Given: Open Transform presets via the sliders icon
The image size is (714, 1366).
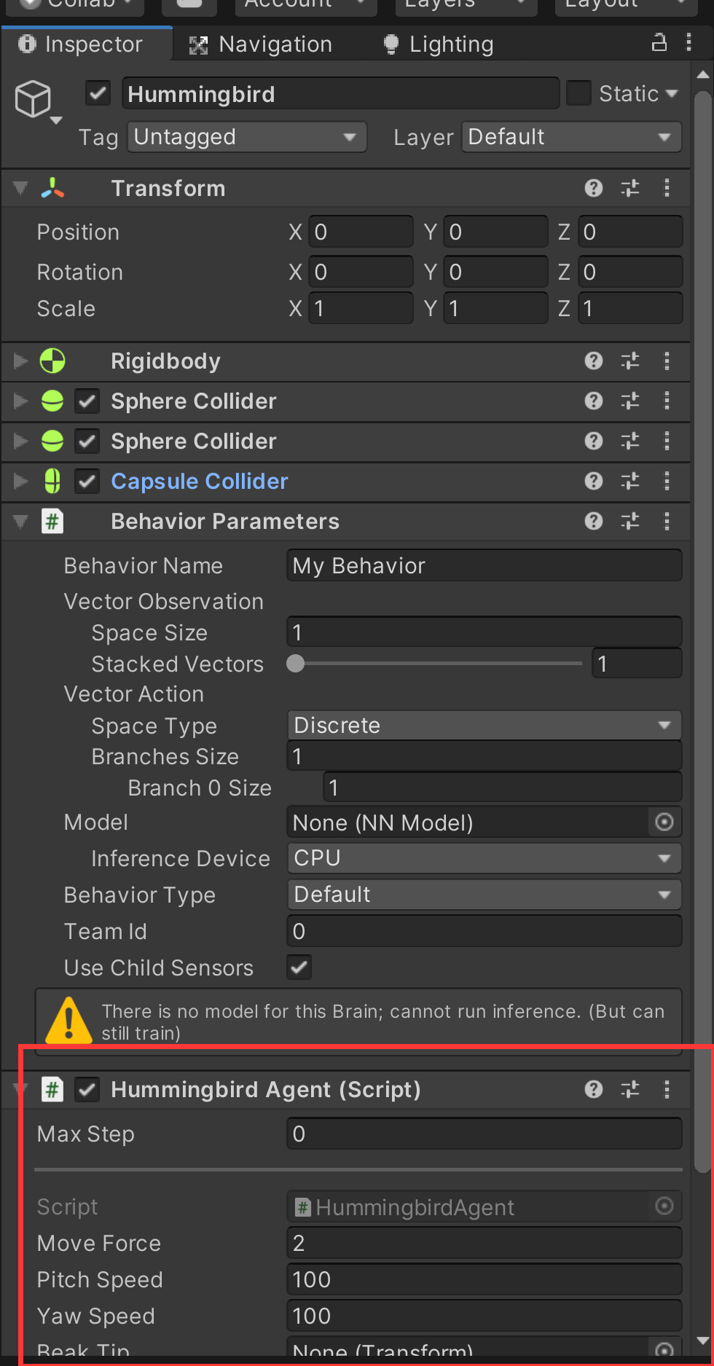Looking at the screenshot, I should tap(629, 188).
